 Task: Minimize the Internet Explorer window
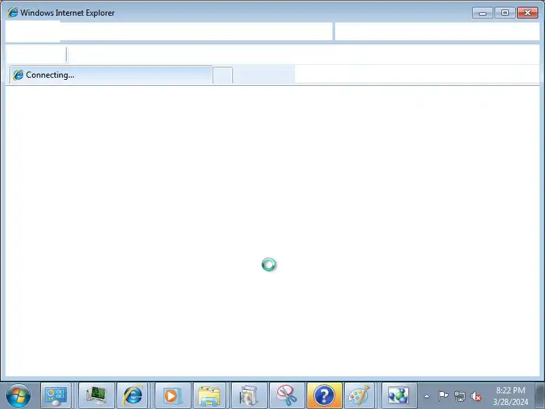[482, 13]
